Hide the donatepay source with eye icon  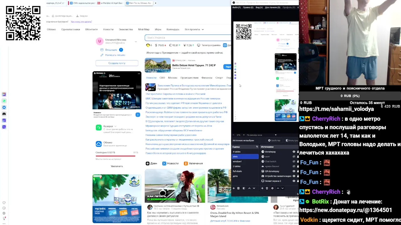[x=294, y=152]
